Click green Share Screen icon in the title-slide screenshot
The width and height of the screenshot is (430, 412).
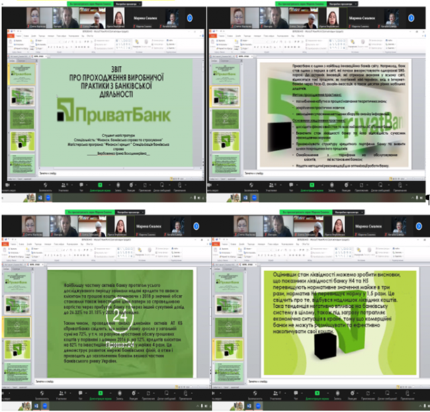tap(100, 185)
